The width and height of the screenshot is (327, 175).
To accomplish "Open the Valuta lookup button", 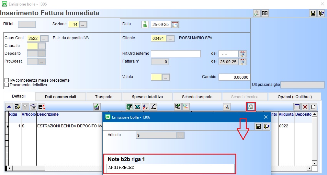I will pos(166,77).
